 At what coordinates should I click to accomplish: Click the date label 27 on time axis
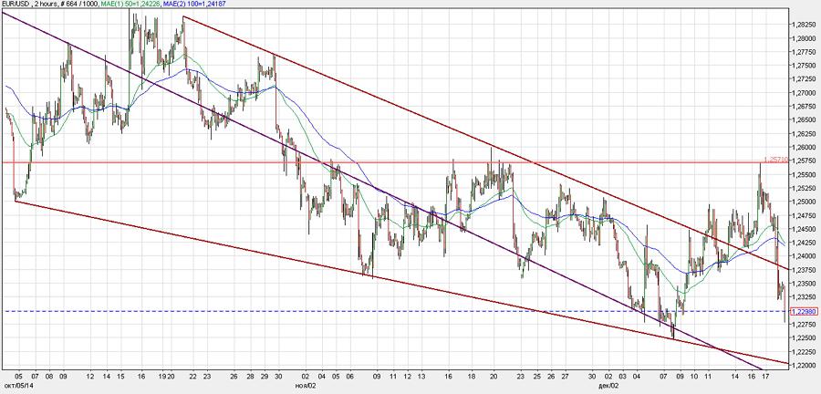(565, 376)
